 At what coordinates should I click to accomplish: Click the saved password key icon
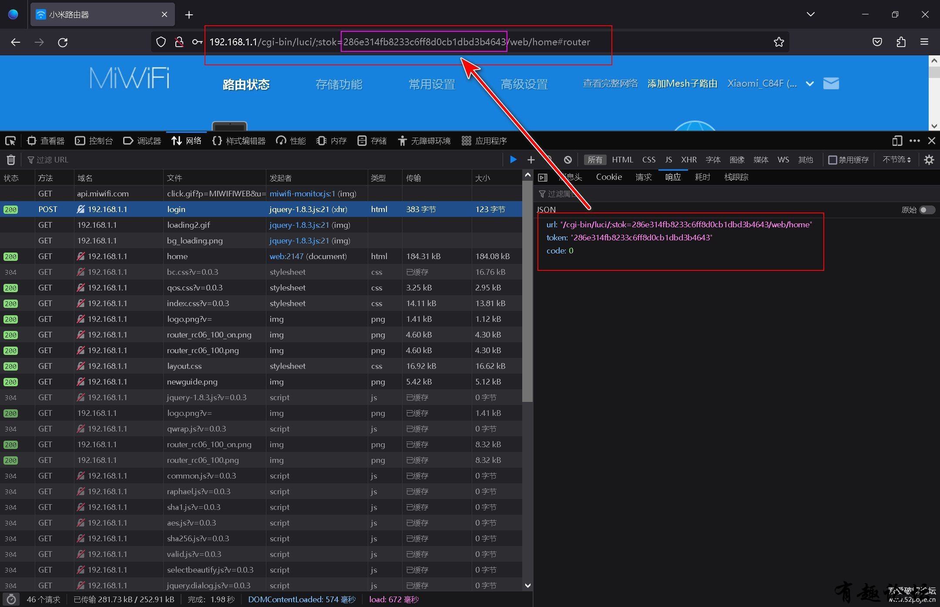pyautogui.click(x=197, y=42)
